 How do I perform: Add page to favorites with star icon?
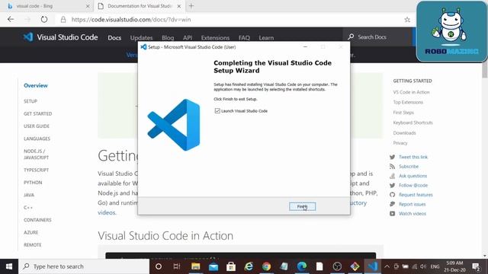pos(407,20)
